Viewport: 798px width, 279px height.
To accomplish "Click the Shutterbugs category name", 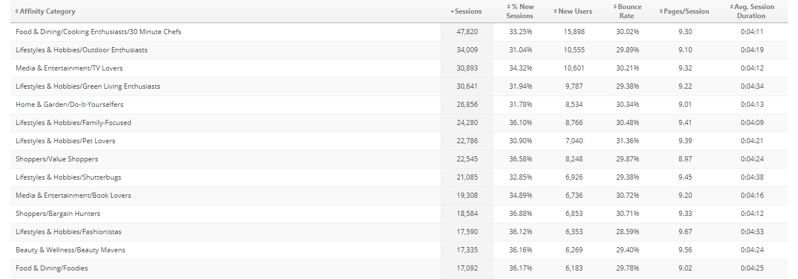I will pos(68,177).
